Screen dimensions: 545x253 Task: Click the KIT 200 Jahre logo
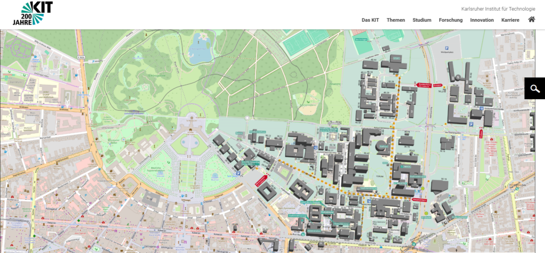click(x=33, y=13)
